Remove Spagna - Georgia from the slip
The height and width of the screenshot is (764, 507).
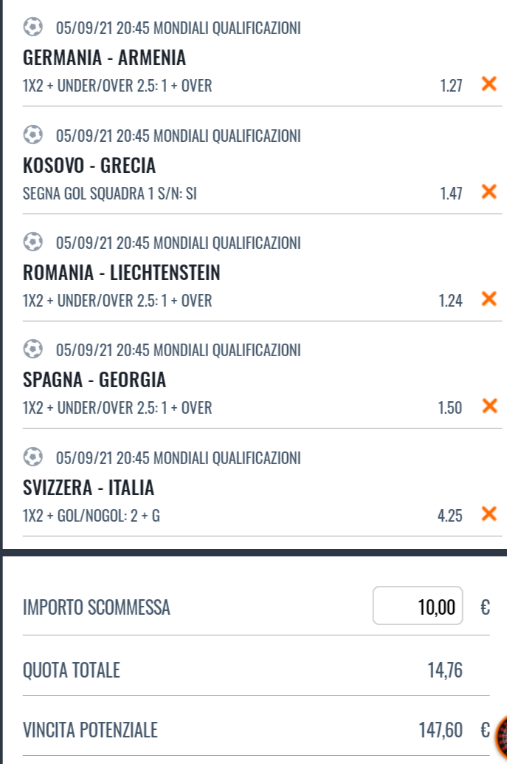coord(489,406)
